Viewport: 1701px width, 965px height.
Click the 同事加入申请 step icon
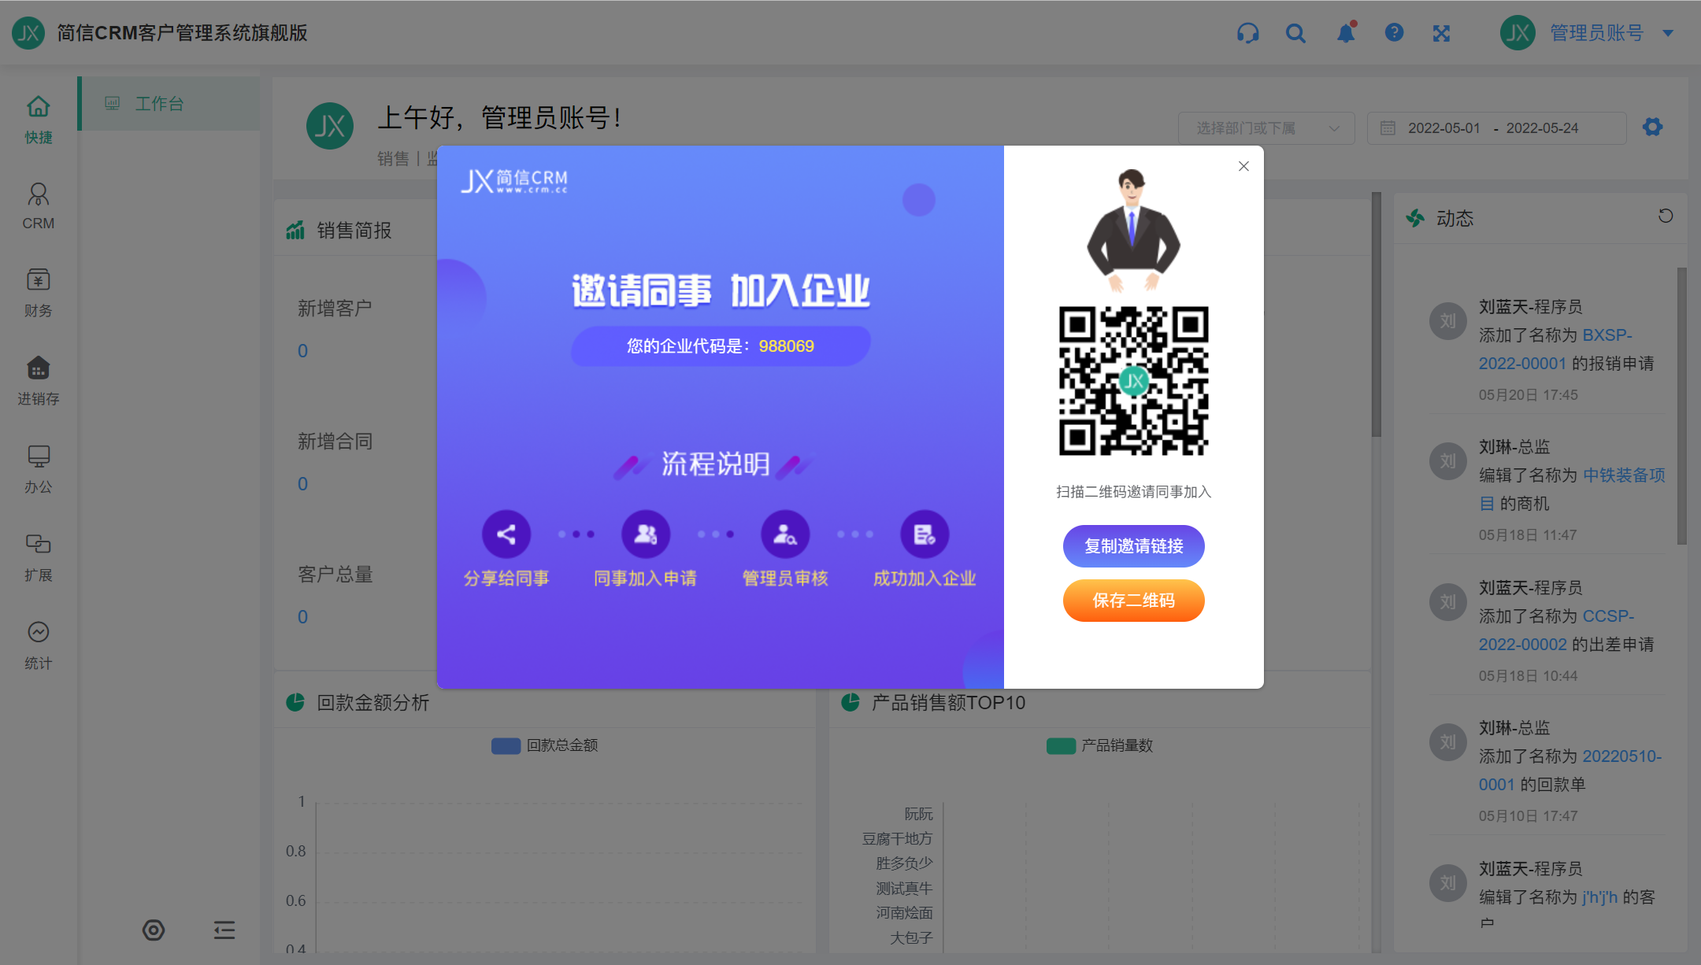[x=646, y=534]
